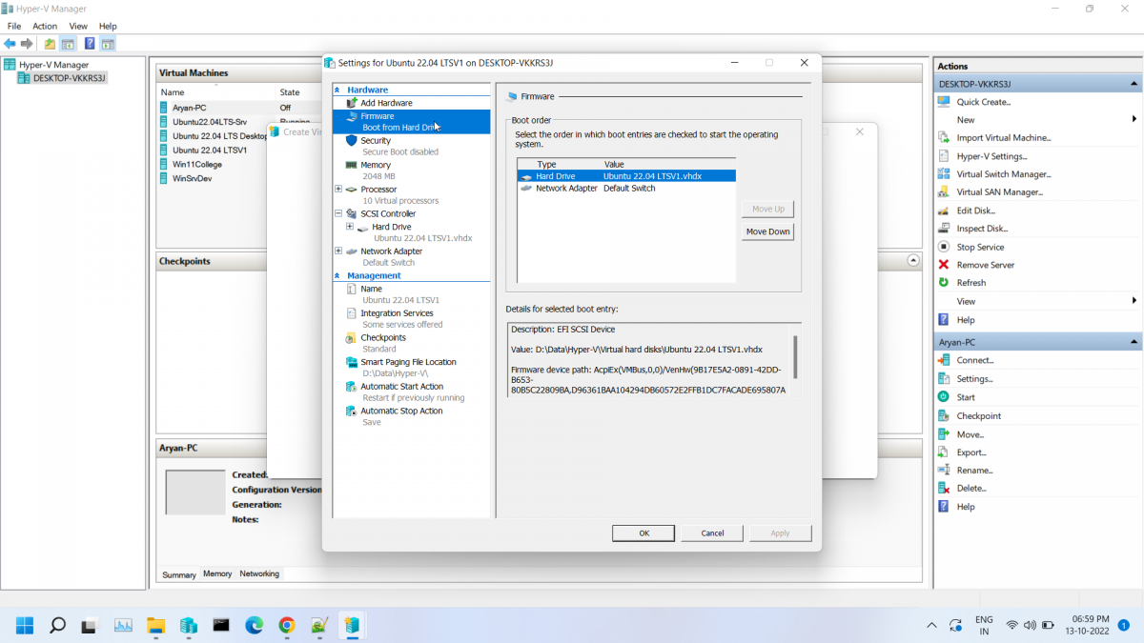Image resolution: width=1144 pixels, height=643 pixels.
Task: Click Delete under Aryan-PC actions
Action: coord(970,488)
